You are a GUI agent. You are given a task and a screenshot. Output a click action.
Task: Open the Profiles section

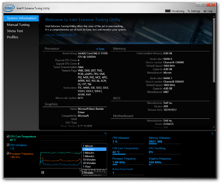pyautogui.click(x=12, y=37)
